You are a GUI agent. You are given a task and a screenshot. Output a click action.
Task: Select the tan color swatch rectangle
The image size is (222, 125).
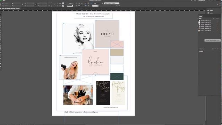pos(117,52)
